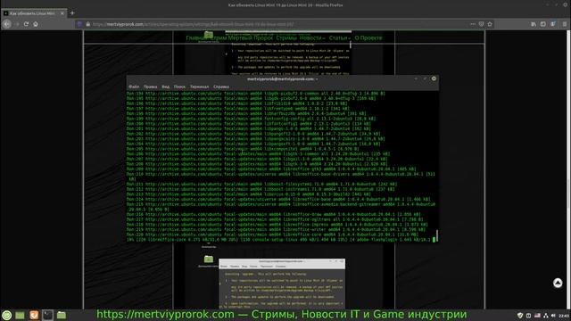
Task: Expand the Новости dropdown on site
Action: (312, 37)
